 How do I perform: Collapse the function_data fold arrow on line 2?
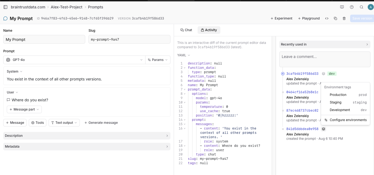click(x=185, y=68)
